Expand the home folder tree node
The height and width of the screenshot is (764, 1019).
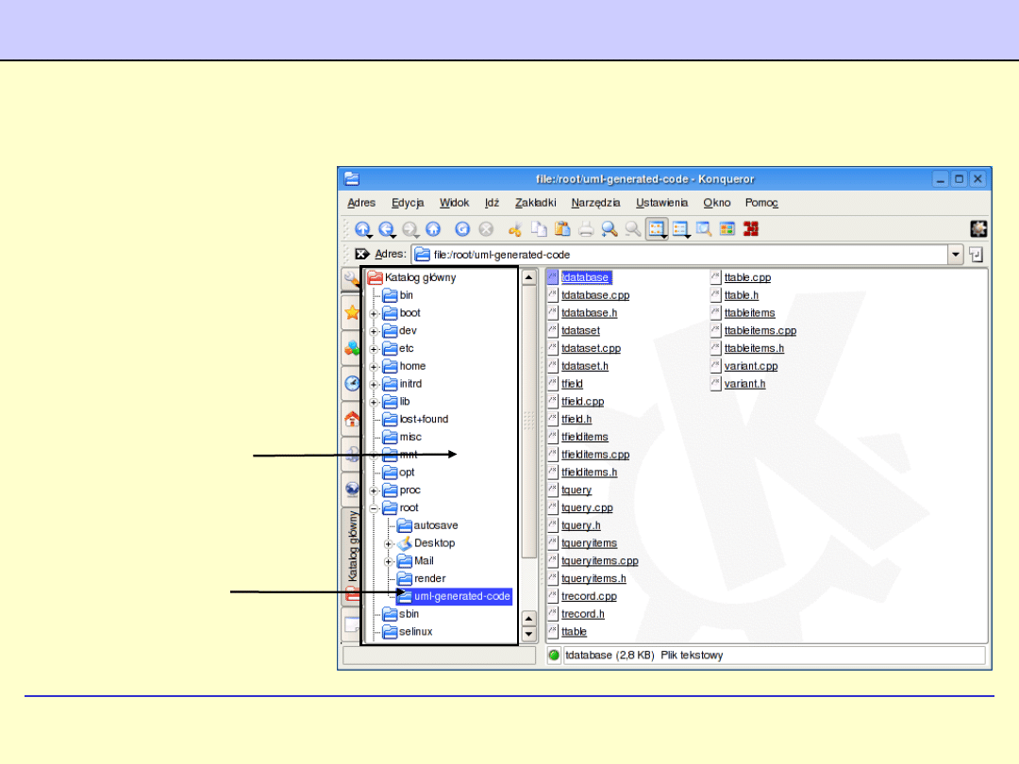tap(374, 367)
